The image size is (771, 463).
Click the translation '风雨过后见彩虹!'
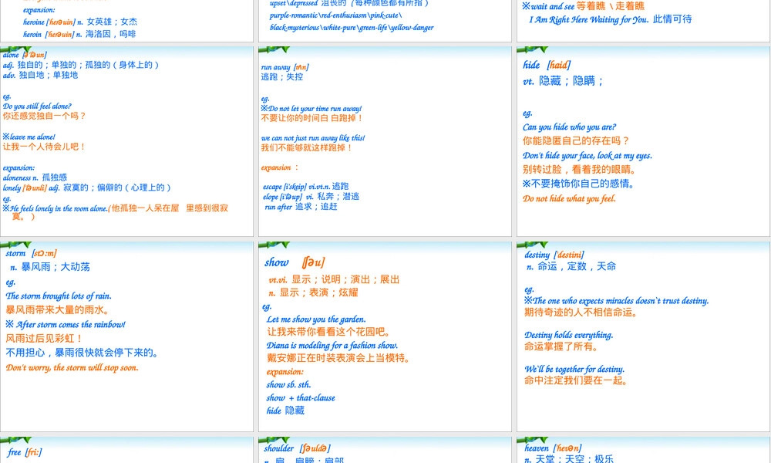coord(44,339)
